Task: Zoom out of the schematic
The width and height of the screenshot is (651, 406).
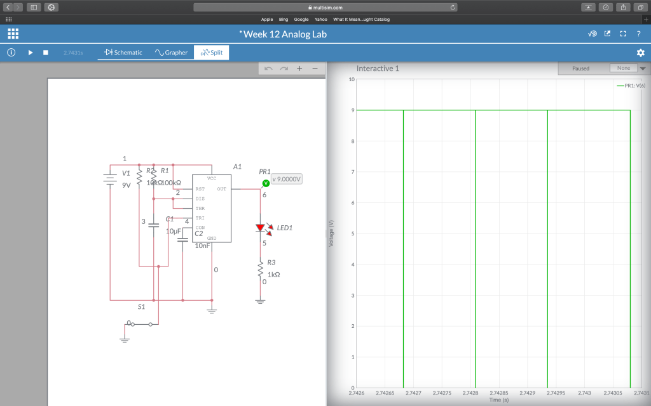Action: [x=315, y=69]
